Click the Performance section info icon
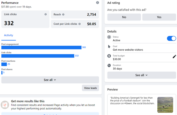Viewport: 177px width, 115px height. pos(98,2)
